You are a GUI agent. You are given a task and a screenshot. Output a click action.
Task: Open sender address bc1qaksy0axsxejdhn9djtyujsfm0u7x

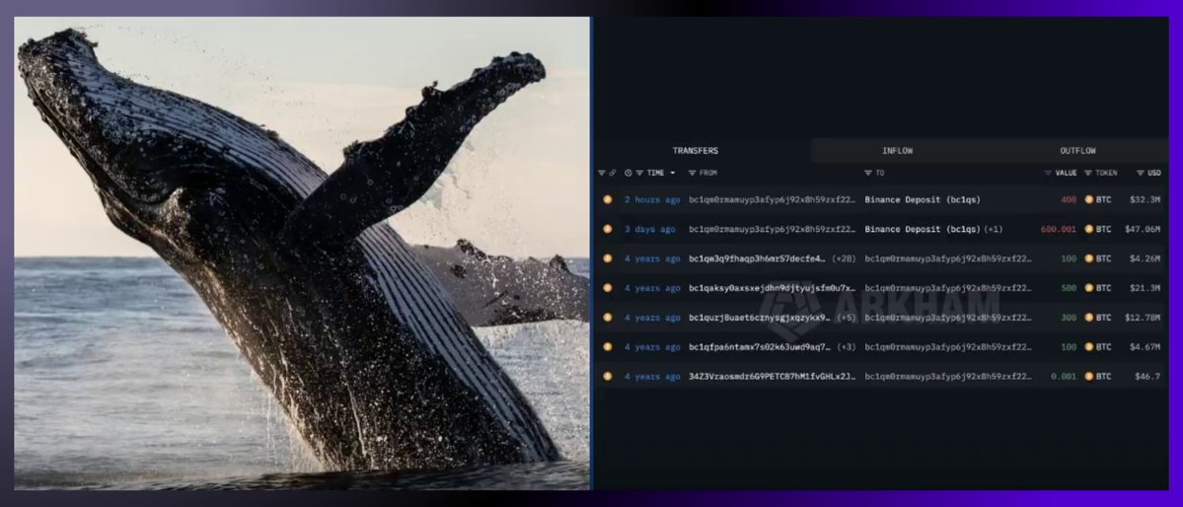[772, 287]
